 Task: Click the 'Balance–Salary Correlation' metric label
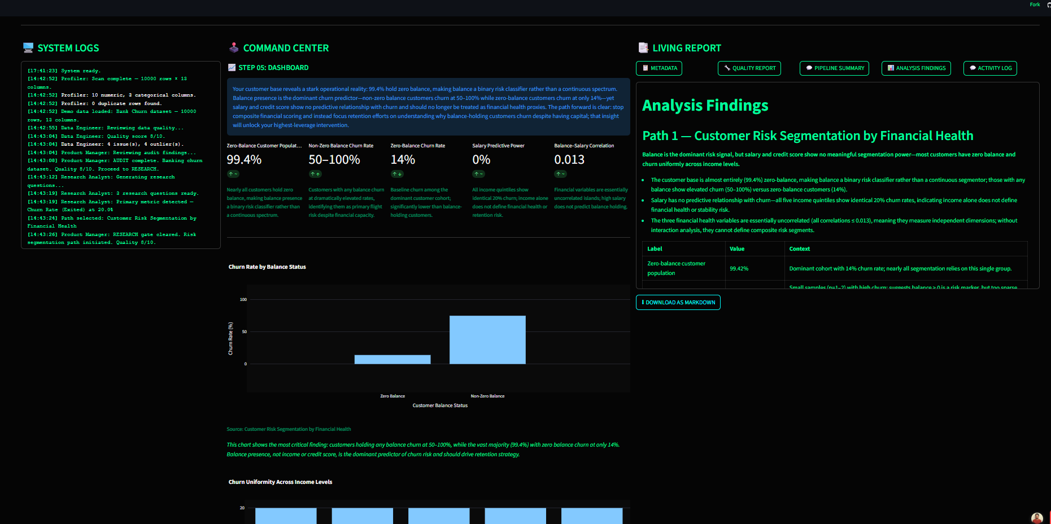click(x=584, y=146)
